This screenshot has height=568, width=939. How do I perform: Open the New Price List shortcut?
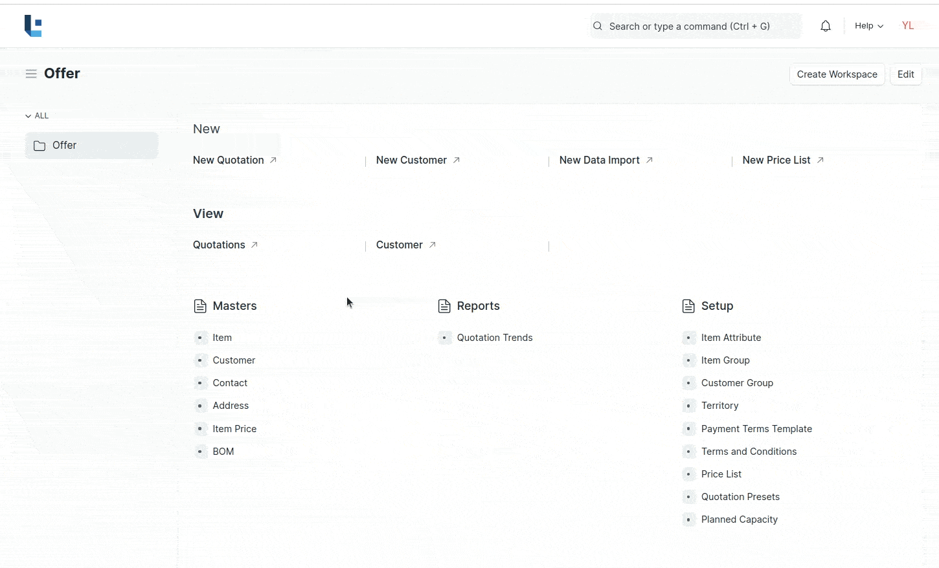pyautogui.click(x=776, y=160)
